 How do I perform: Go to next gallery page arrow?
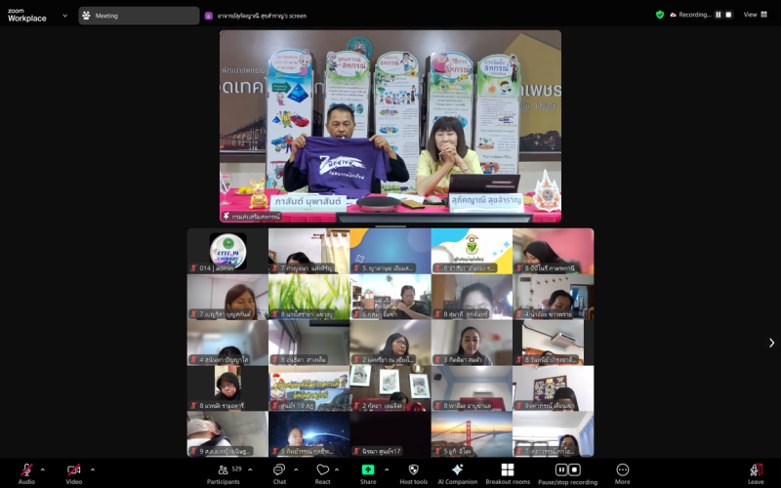point(771,343)
